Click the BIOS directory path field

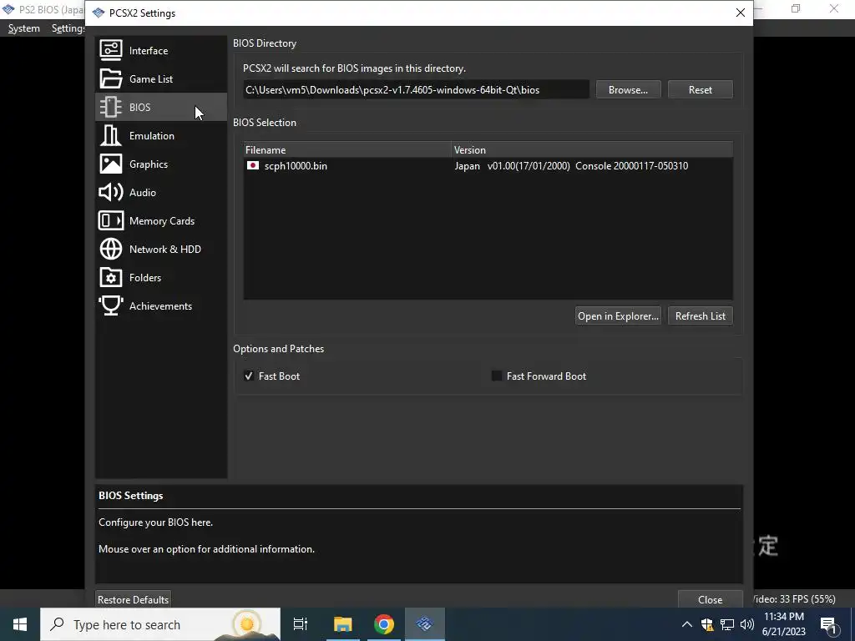pos(416,89)
